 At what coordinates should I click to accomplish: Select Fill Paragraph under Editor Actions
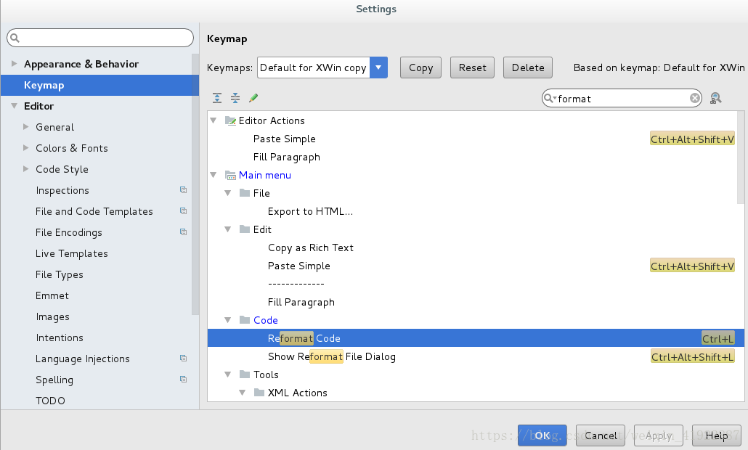pos(286,157)
